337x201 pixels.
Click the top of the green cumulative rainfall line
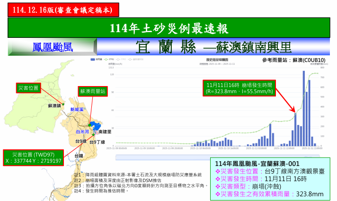click(x=315, y=73)
